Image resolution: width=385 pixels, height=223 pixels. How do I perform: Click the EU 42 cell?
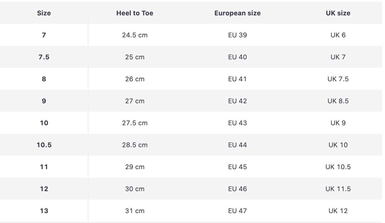(x=237, y=101)
